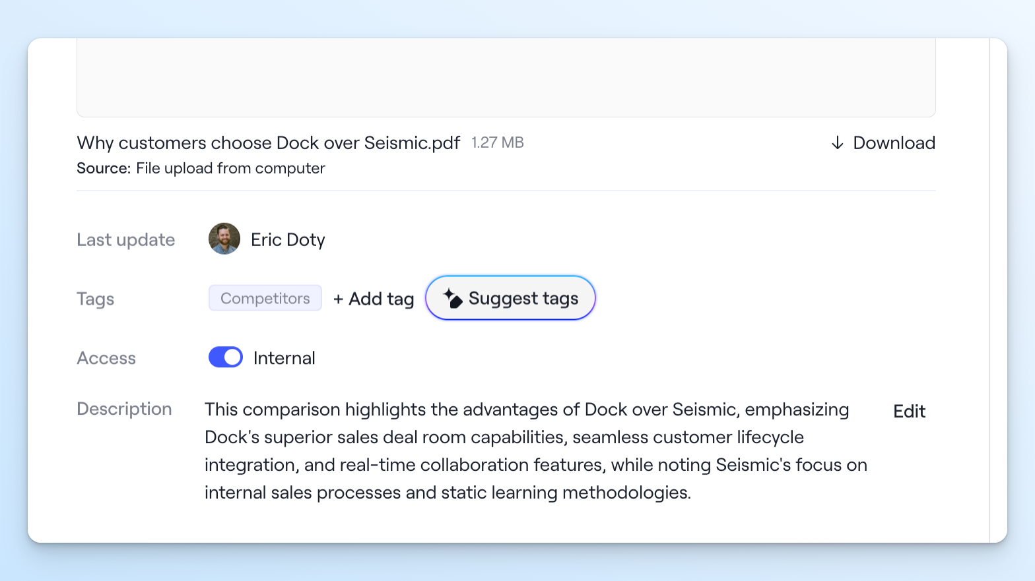The image size is (1035, 581).
Task: Click the download arrow icon
Action: click(x=837, y=143)
